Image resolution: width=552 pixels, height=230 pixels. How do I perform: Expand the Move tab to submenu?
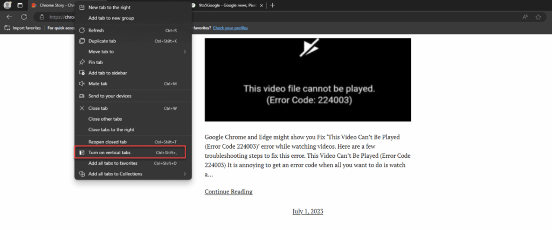pyautogui.click(x=133, y=52)
